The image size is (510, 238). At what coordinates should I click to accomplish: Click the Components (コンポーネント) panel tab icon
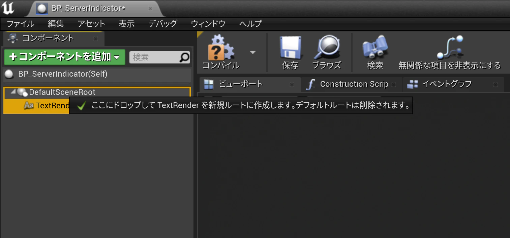pos(13,38)
